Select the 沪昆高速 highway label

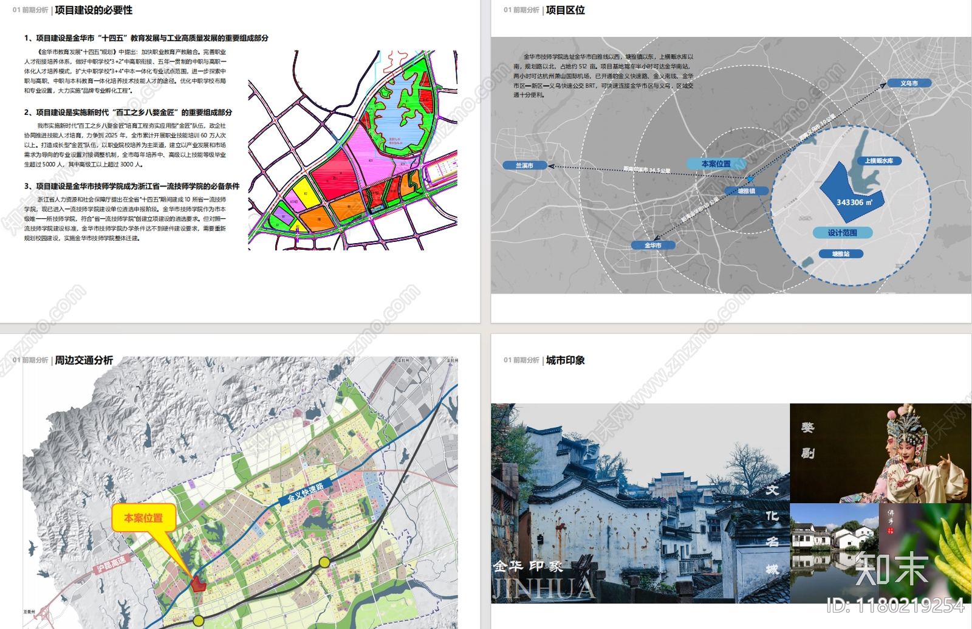(111, 565)
